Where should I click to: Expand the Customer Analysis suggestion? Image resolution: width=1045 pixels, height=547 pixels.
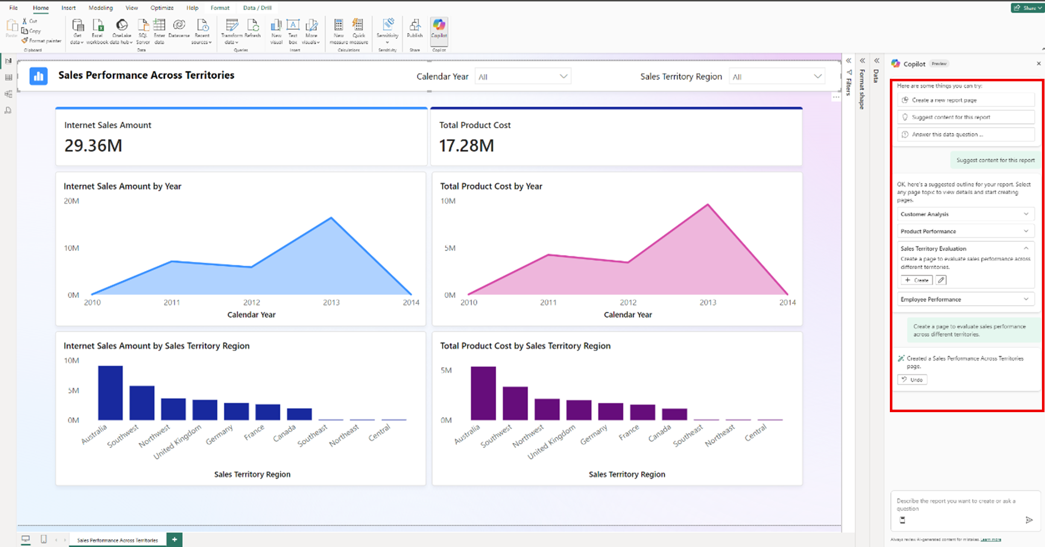point(1026,214)
